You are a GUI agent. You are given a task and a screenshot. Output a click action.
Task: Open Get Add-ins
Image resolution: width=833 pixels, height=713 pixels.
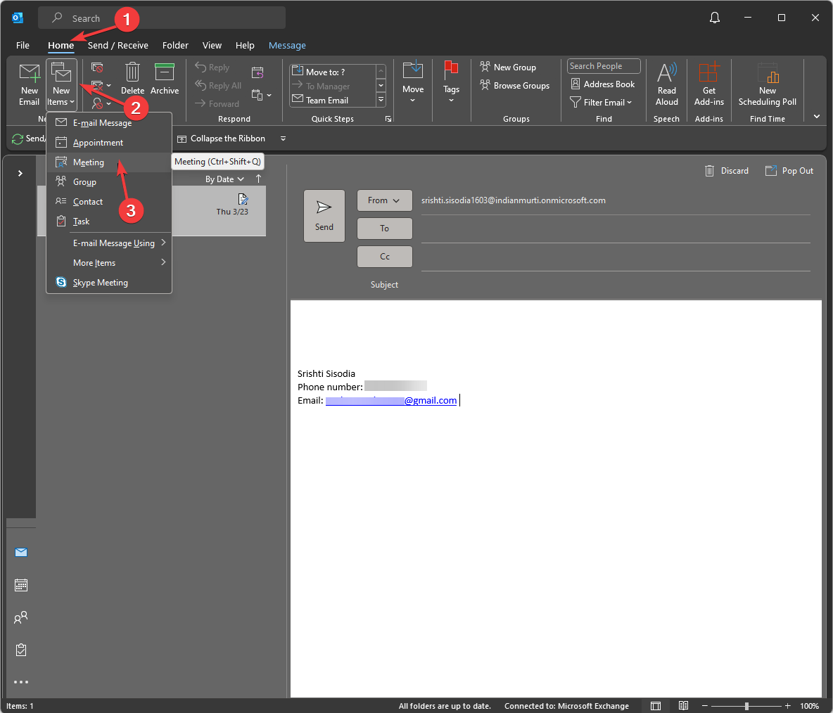pyautogui.click(x=708, y=84)
